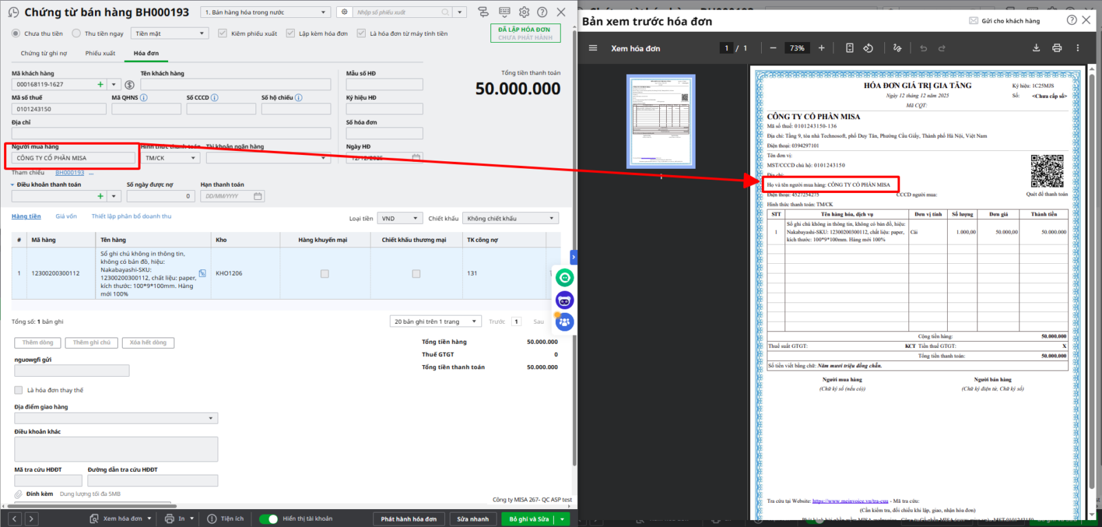Viewport: 1102px width, 527px height.
Task: Click the draw annotation tool in viewer
Action: pyautogui.click(x=897, y=48)
